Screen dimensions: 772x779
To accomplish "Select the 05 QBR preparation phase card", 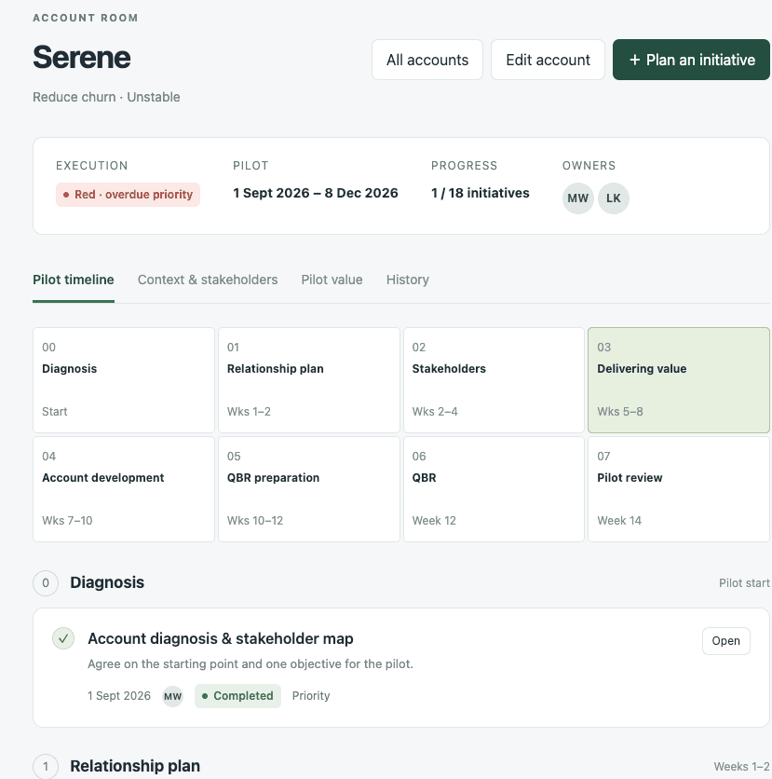I will click(309, 489).
